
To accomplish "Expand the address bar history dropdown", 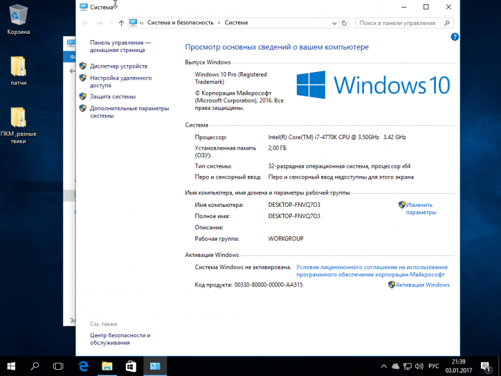I will point(334,23).
